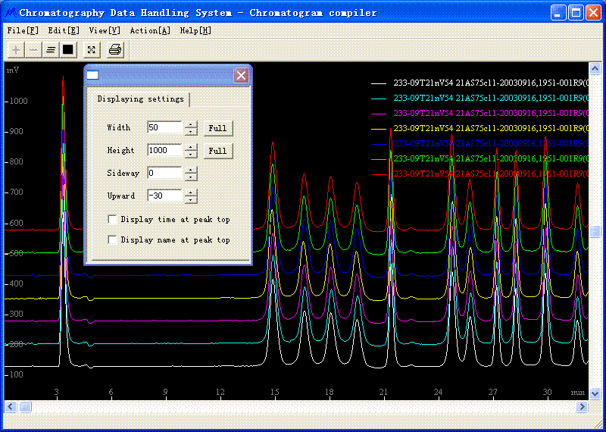Click the Full button next to Width

(217, 128)
